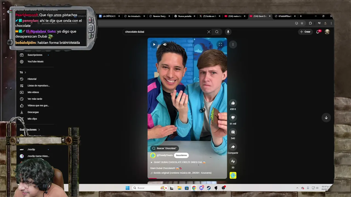Screen dimensions: 351x197
Task: Open the comments icon showing 540
Action: coord(233,132)
